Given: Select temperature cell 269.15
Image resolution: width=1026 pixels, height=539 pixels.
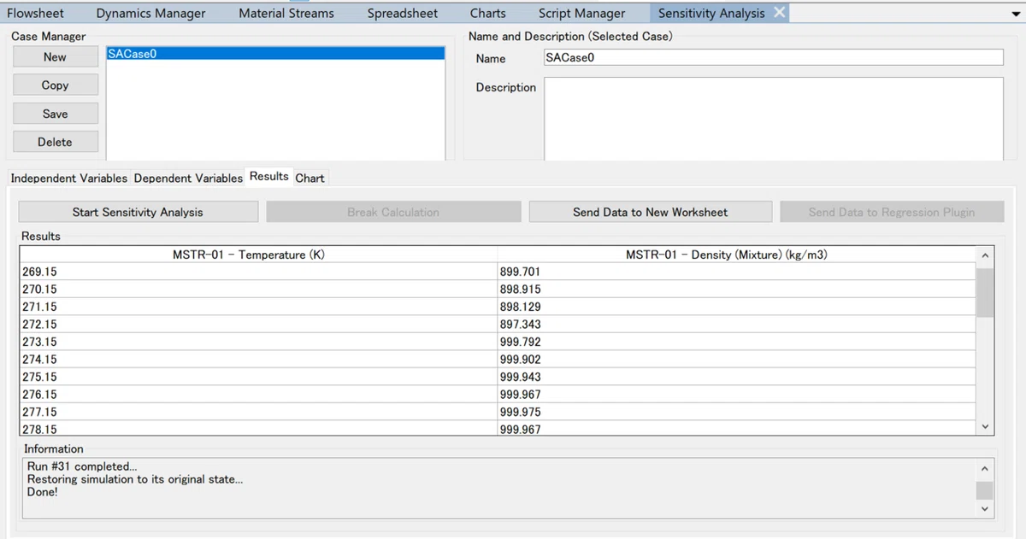Looking at the screenshot, I should (x=258, y=272).
